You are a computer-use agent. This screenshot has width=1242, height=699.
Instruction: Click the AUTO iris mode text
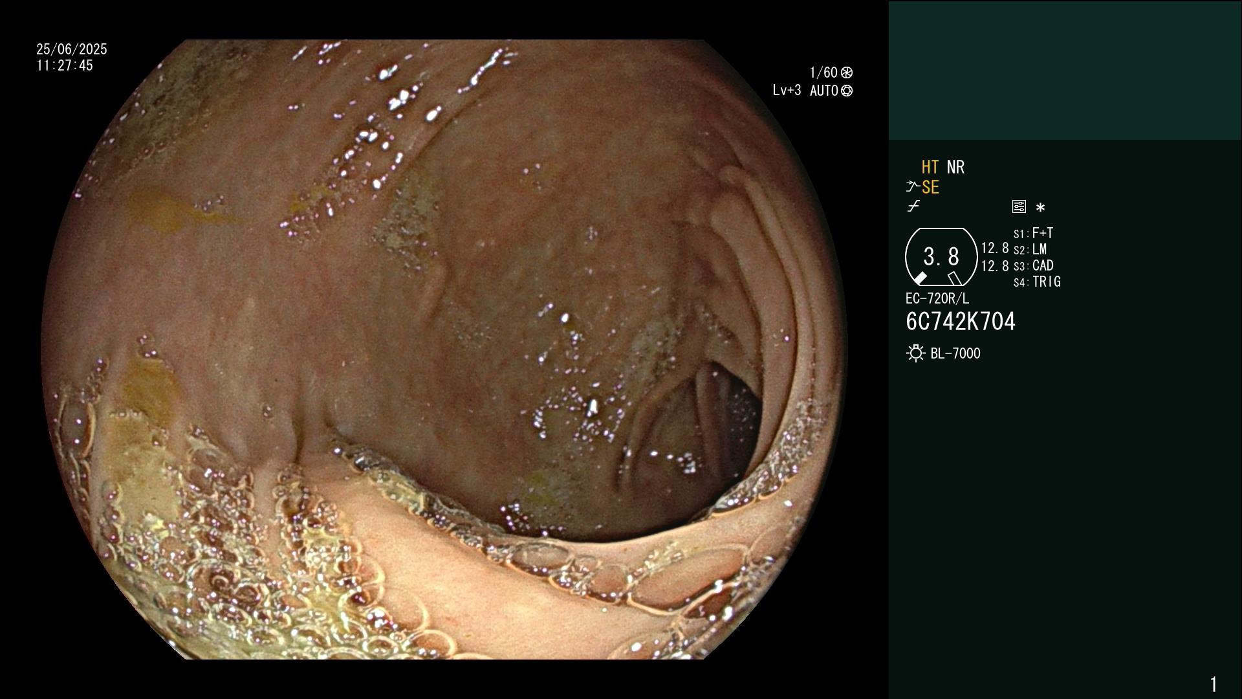[x=824, y=91]
